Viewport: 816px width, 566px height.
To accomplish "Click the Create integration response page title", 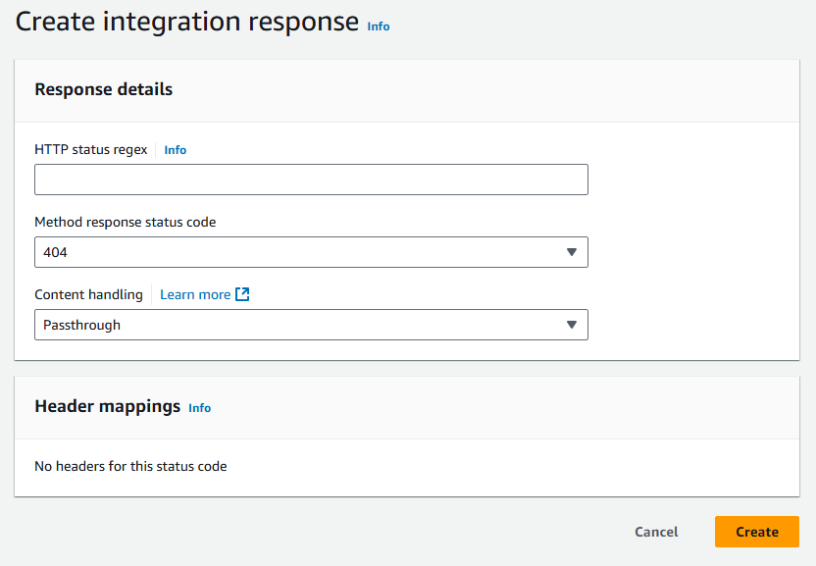I will (186, 23).
